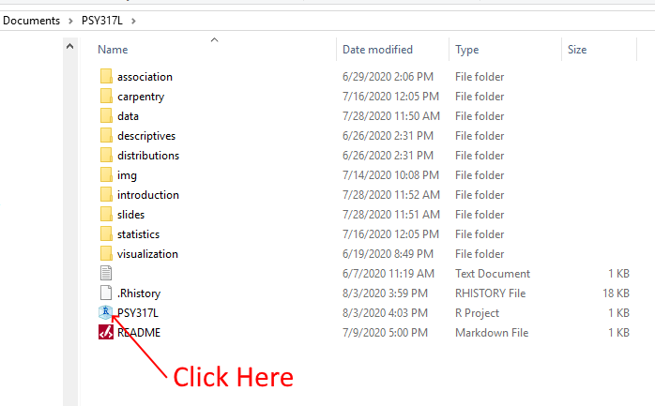The width and height of the screenshot is (655, 406).
Task: Select the association folder name
Action: pos(145,77)
